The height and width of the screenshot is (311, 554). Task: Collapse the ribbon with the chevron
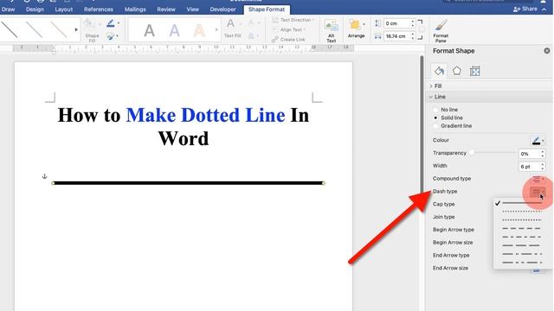pyautogui.click(x=544, y=10)
